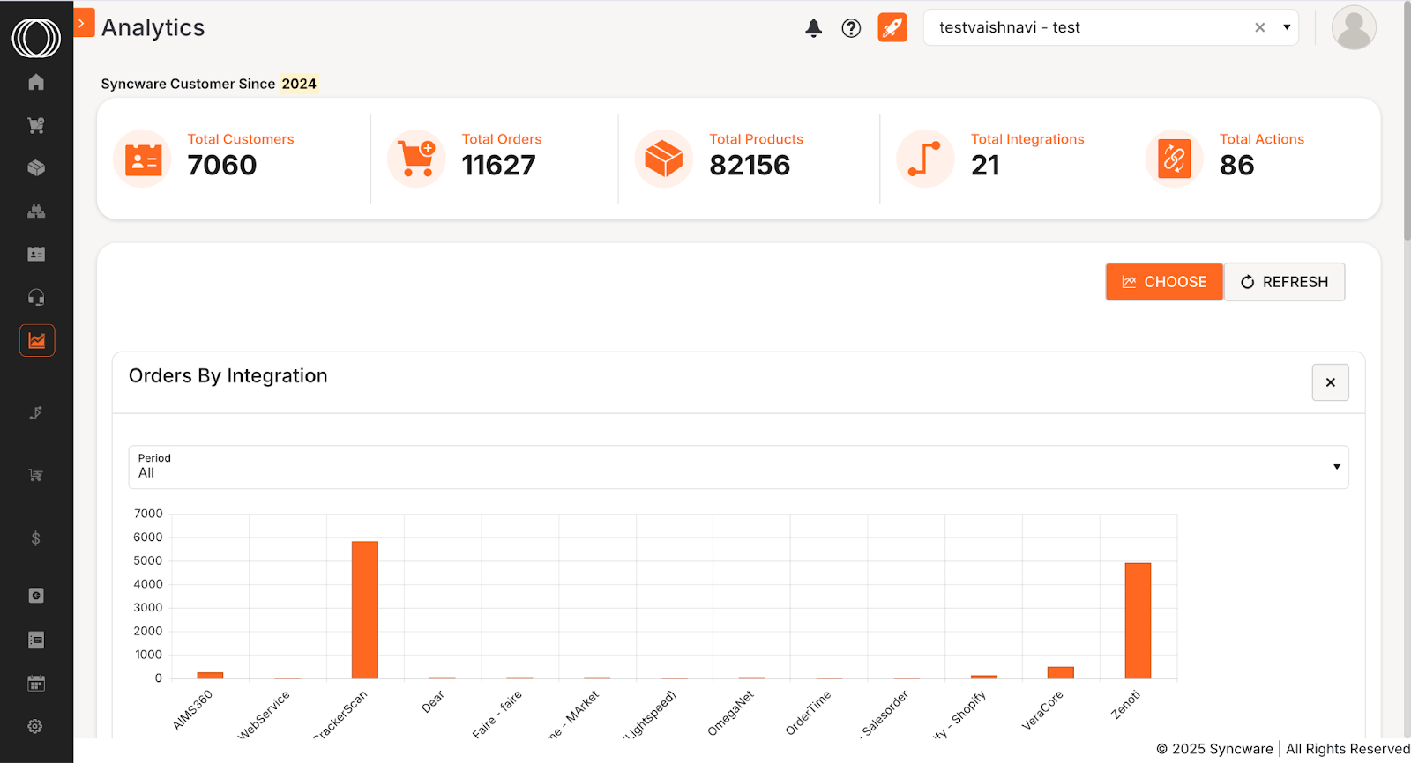Screen dimensions: 1411x763
Task: Open the Integrations route icon in sidebar
Action: 36,412
